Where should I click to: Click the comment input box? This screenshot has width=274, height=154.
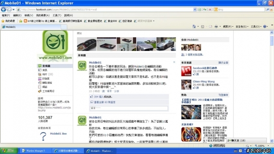tap(129, 108)
